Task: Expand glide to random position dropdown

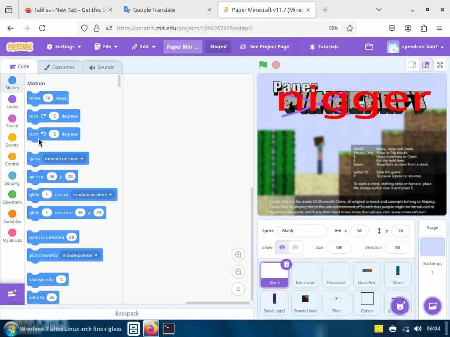Action: coord(92,194)
